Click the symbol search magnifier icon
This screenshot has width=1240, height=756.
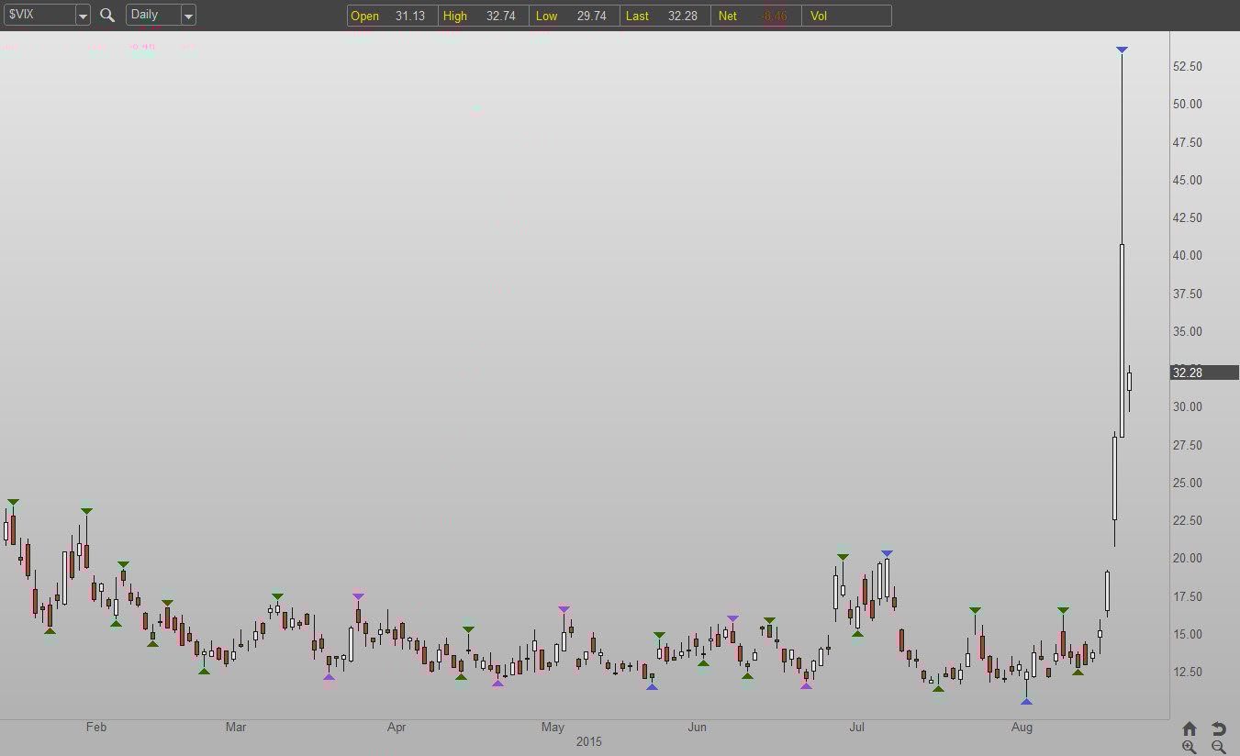click(107, 16)
